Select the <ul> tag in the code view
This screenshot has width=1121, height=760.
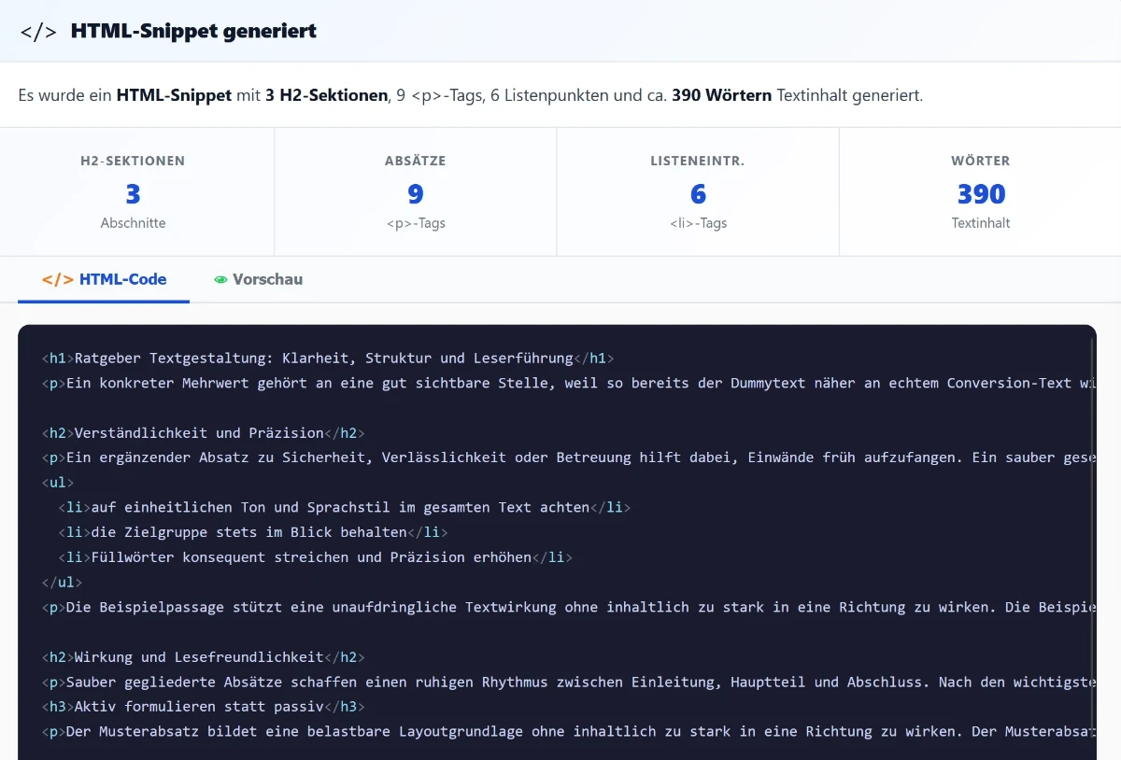[x=58, y=483]
